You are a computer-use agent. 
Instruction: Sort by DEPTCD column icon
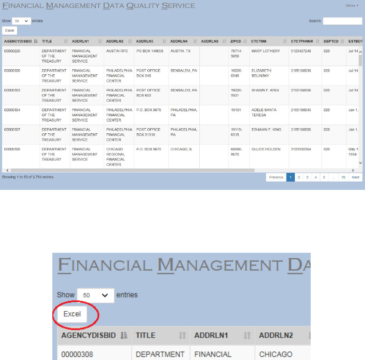[342, 41]
